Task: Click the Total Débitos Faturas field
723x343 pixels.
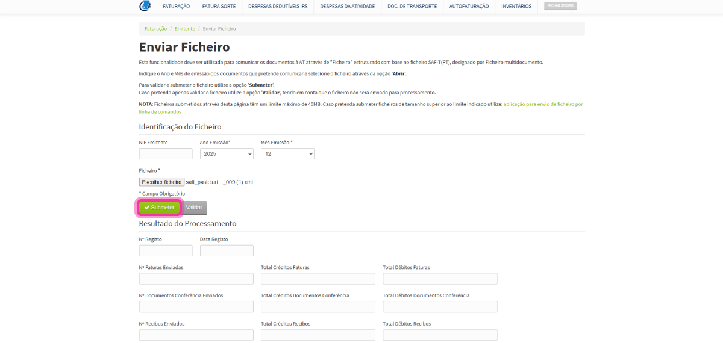Action: 440,279
